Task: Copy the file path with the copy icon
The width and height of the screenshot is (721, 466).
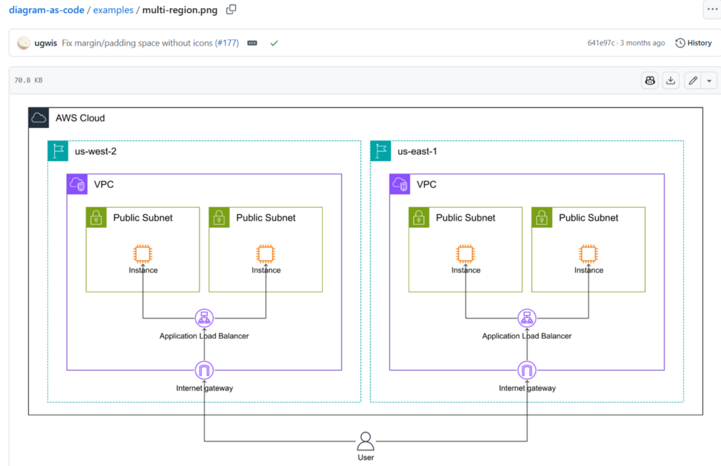Action: point(231,9)
